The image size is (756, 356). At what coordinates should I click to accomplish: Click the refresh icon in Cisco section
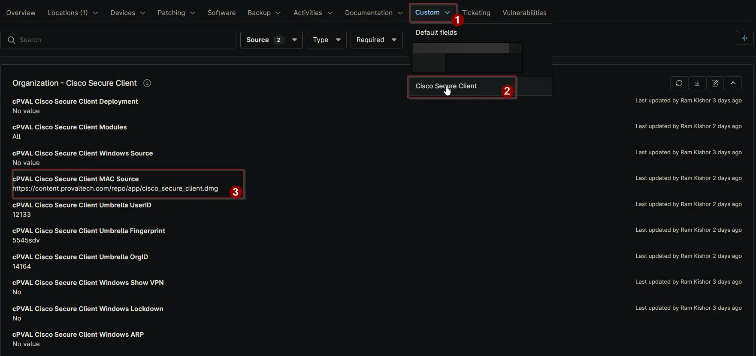tap(679, 83)
